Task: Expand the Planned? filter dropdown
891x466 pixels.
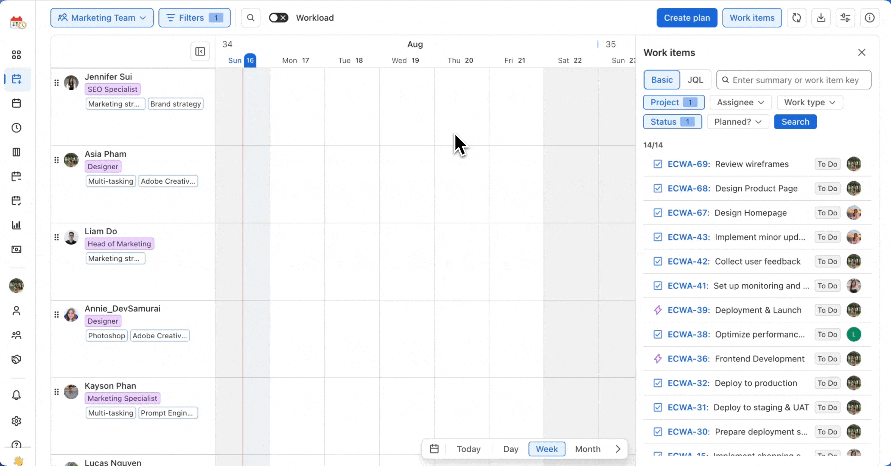Action: (738, 122)
